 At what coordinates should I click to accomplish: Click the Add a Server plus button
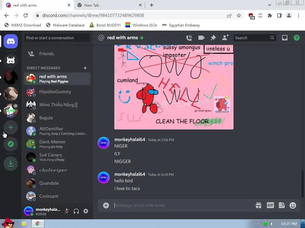pyautogui.click(x=11, y=127)
